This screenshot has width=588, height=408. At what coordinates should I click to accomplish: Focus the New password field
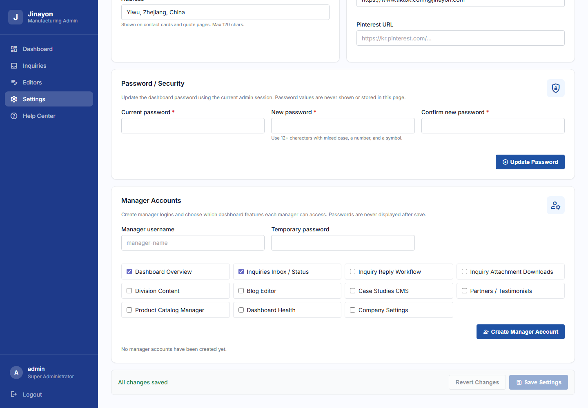(x=343, y=126)
